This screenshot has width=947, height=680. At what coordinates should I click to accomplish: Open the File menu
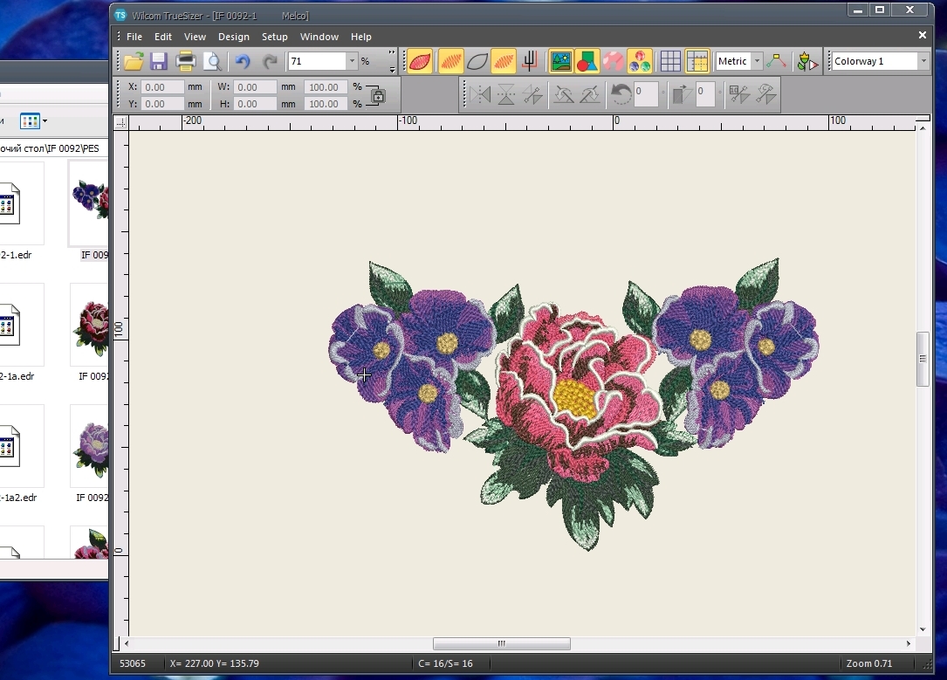click(x=134, y=37)
